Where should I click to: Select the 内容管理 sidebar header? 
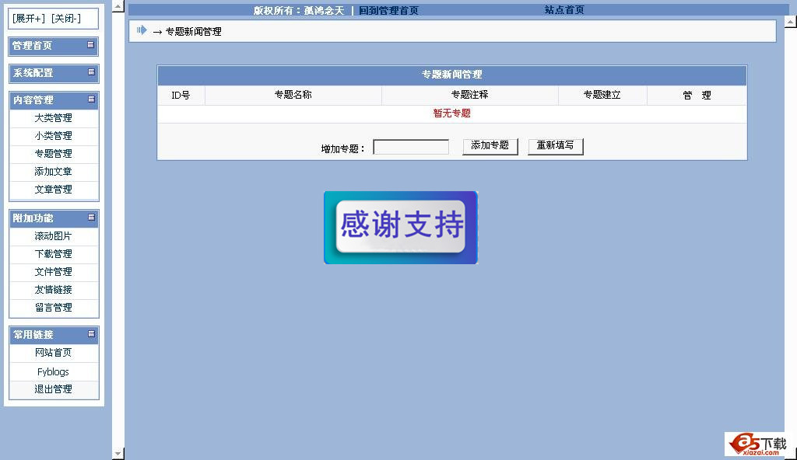(x=33, y=100)
